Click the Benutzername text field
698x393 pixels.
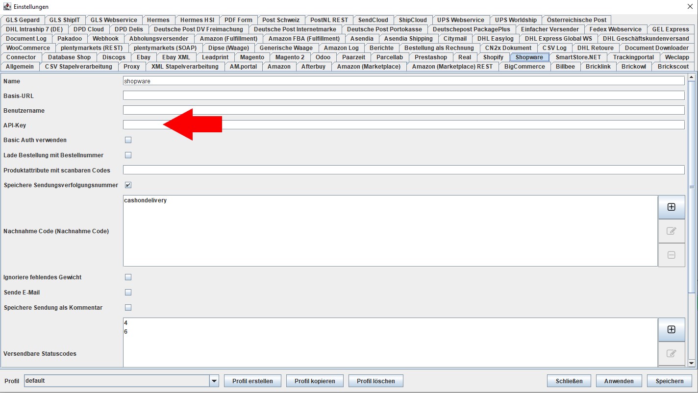pyautogui.click(x=403, y=110)
